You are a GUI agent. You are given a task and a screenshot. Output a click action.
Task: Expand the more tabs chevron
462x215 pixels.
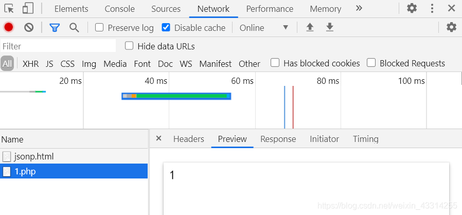359,8
